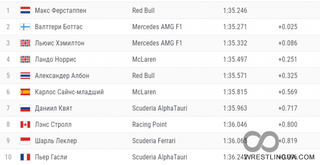
Task: Click the Canada flag beside Лэнс Стролл
Action: (25, 125)
